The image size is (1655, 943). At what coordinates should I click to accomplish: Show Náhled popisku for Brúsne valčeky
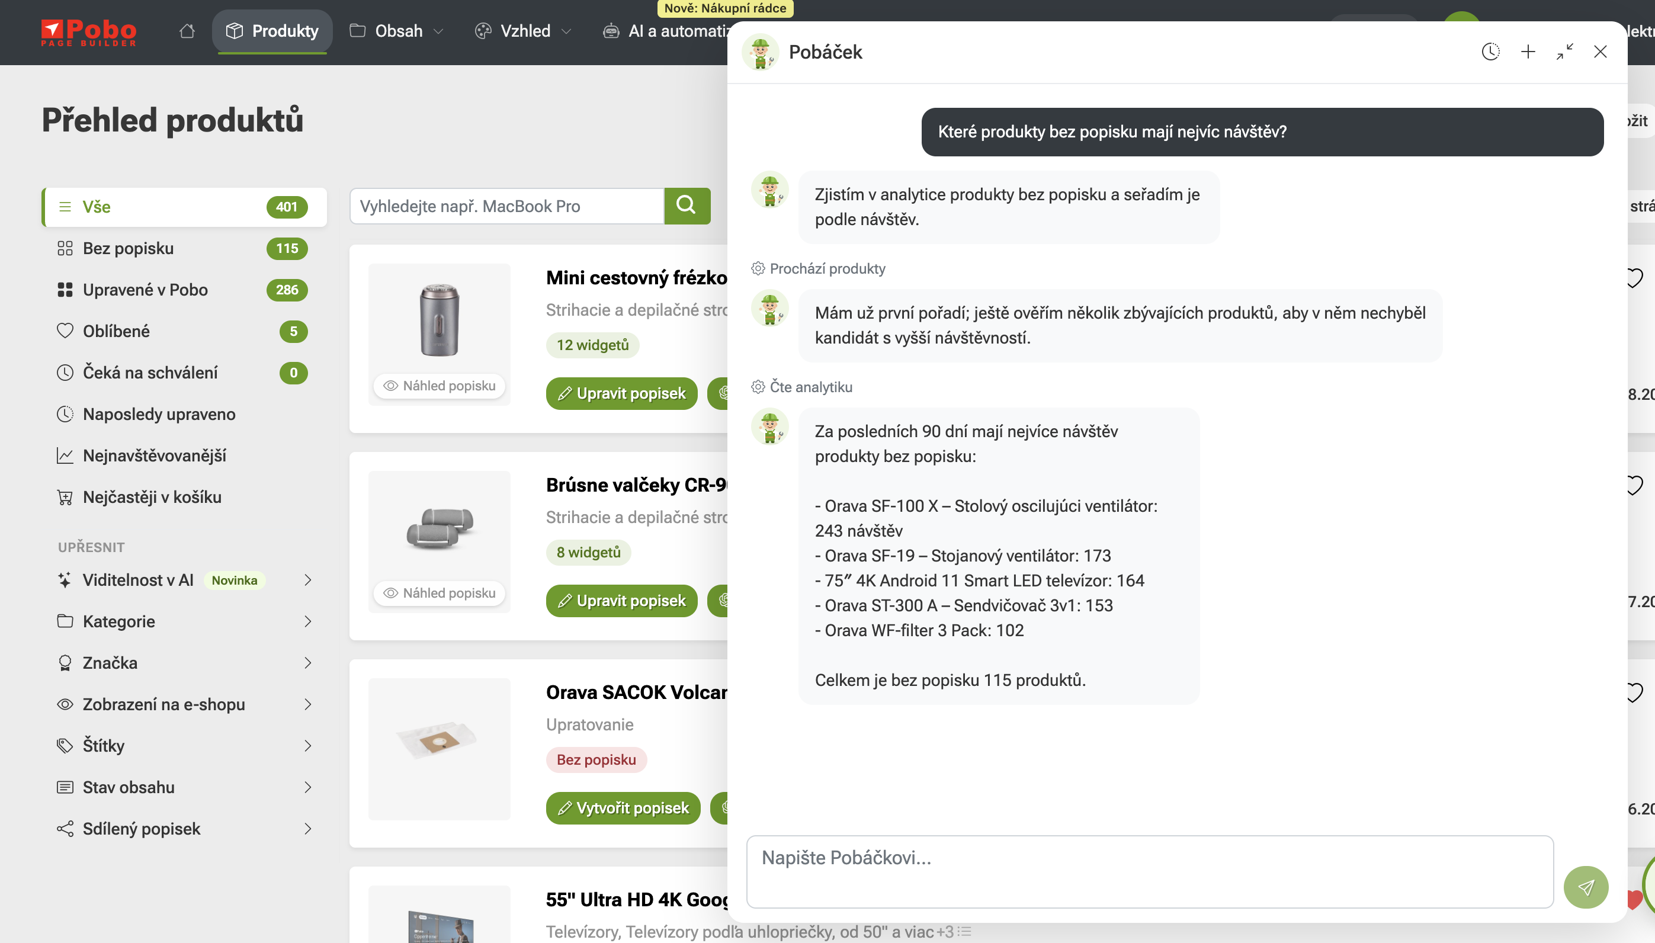coord(440,594)
